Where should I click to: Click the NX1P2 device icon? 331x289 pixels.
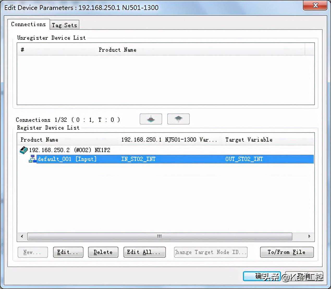coord(24,150)
